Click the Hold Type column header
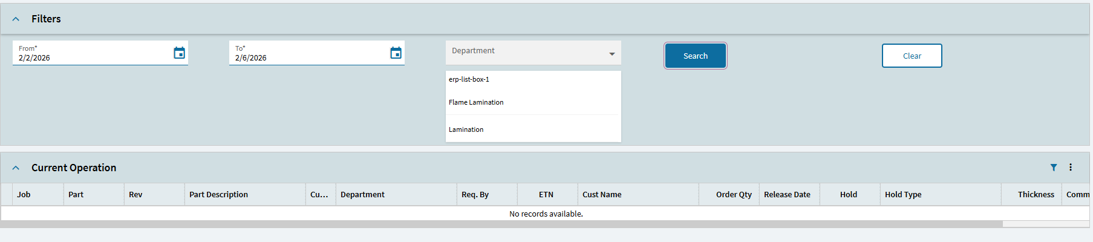This screenshot has width=1093, height=242. 903,195
